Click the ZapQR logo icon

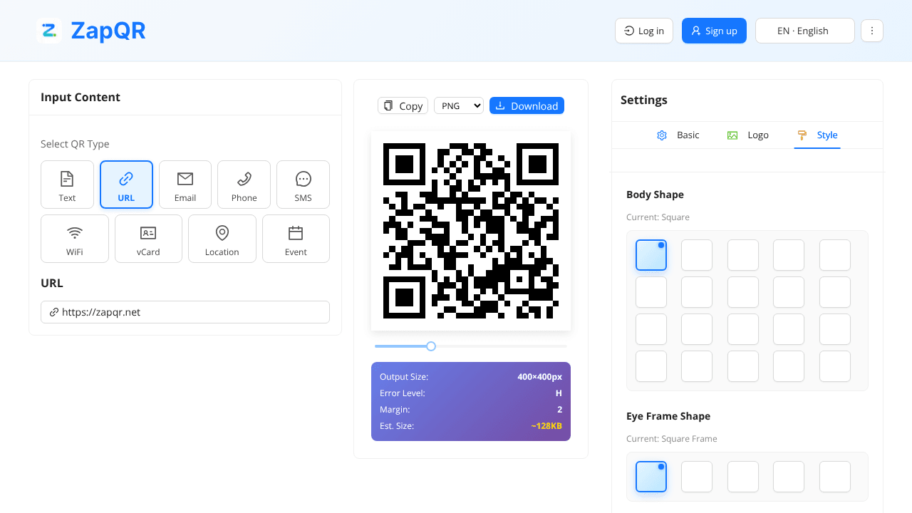pyautogui.click(x=49, y=31)
